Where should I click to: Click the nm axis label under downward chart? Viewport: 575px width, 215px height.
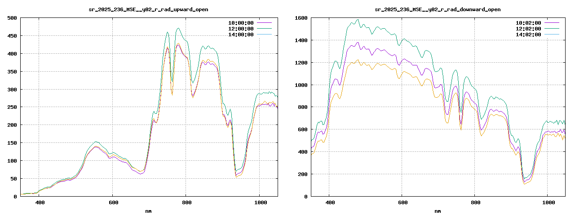point(438,211)
